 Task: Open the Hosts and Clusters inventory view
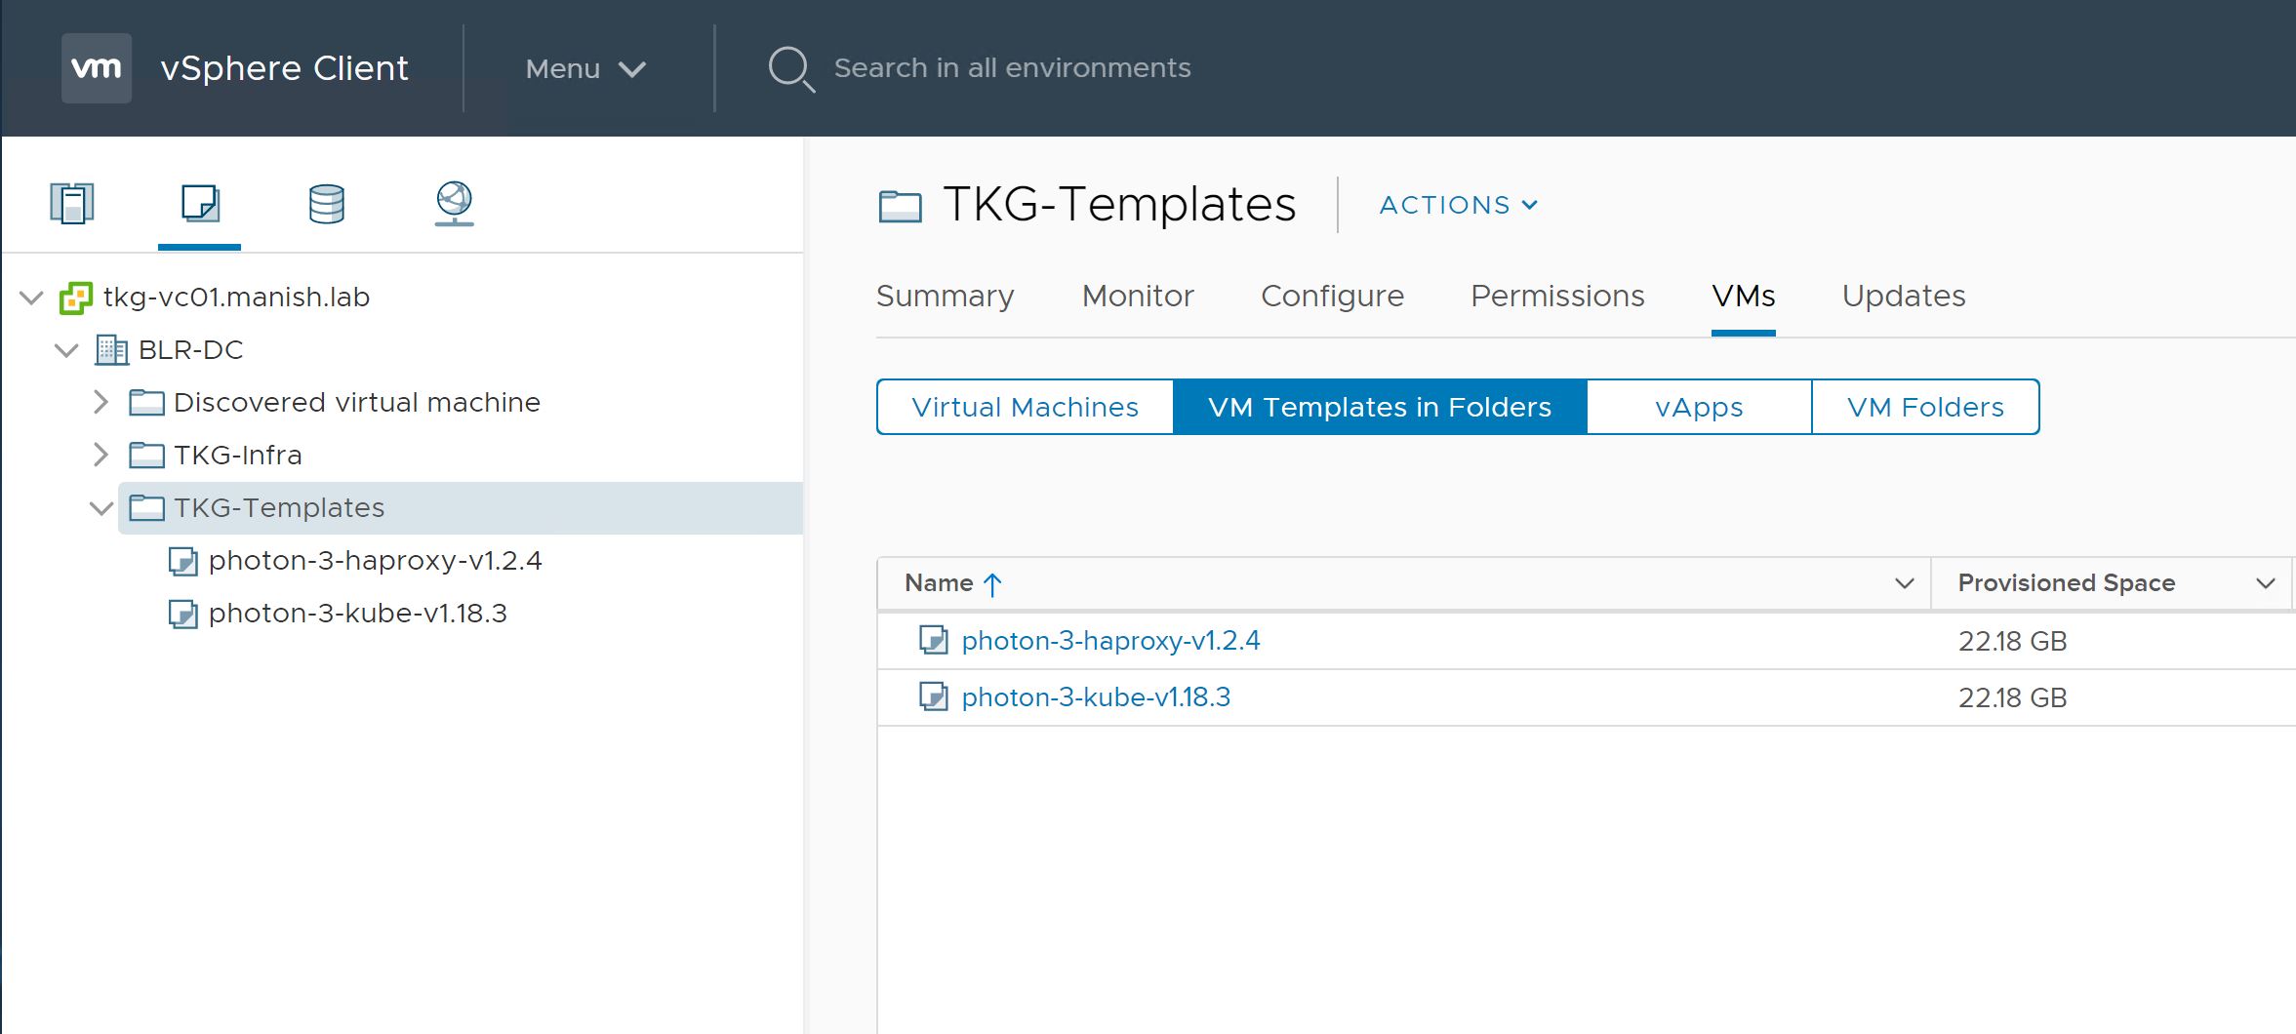[72, 203]
